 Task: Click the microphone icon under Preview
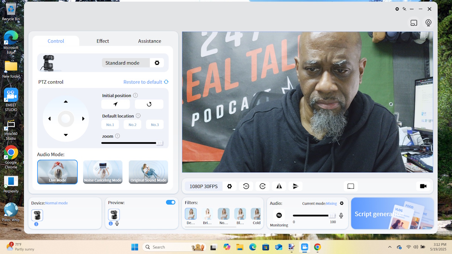(117, 224)
